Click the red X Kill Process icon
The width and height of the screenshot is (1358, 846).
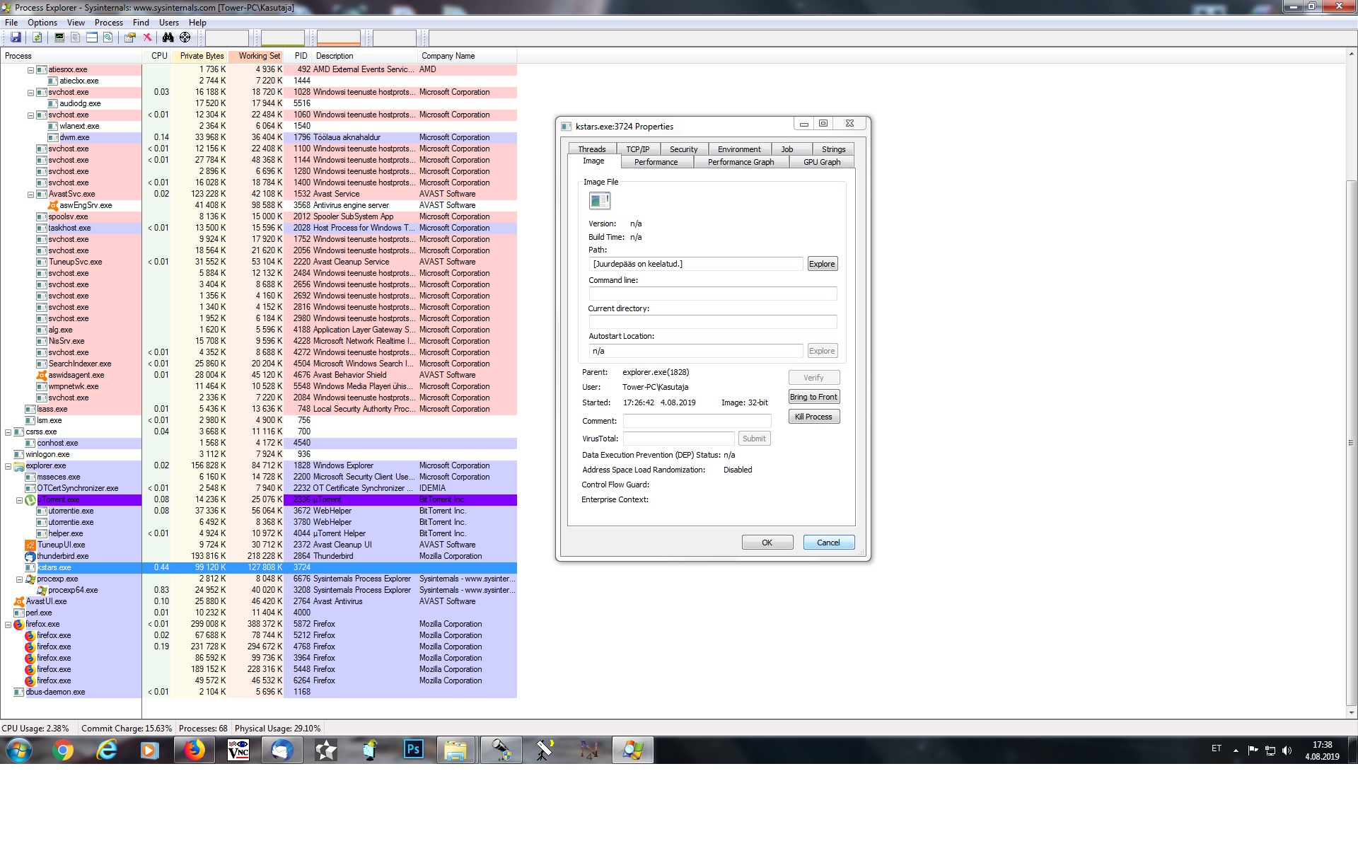[147, 37]
